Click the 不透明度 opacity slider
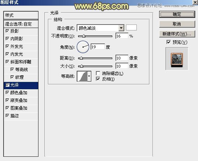The height and width of the screenshot is (161, 198). coord(95,36)
